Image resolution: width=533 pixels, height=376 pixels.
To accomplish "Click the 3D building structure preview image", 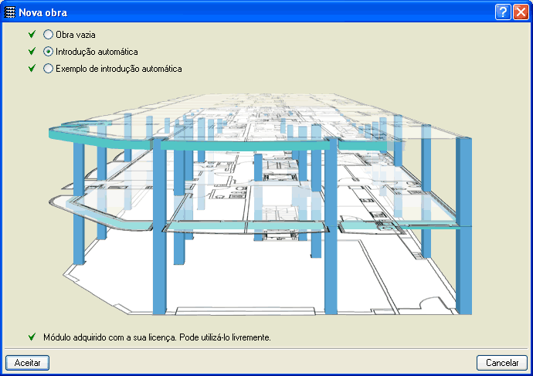I will (260, 204).
